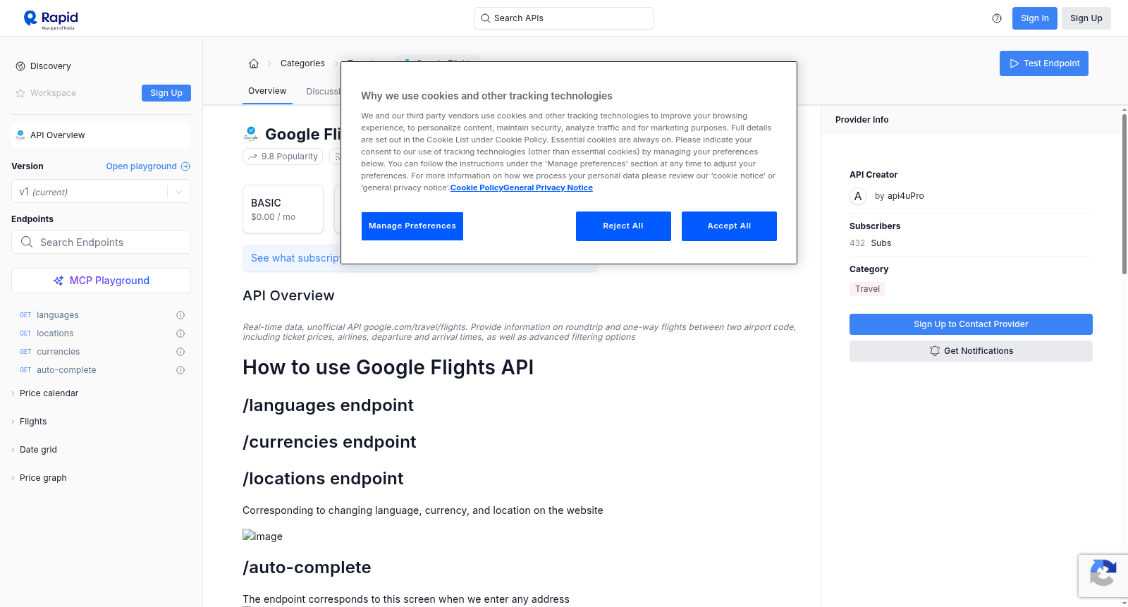Select API Overview in the sidebar

[101, 135]
